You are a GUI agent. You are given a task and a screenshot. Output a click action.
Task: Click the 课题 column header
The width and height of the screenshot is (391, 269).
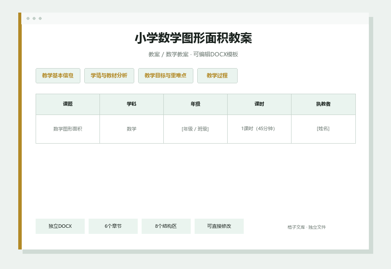pos(68,104)
